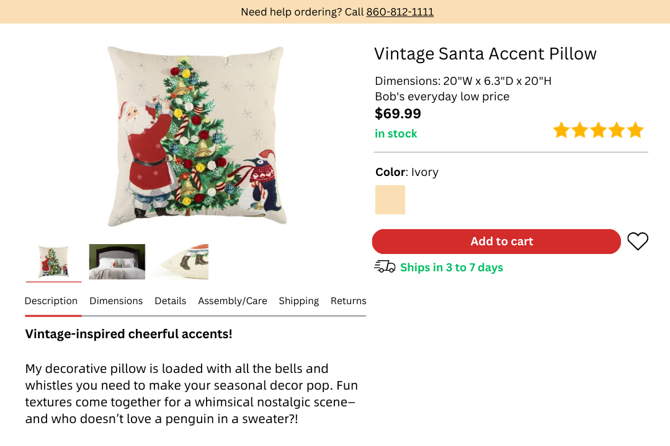Screen dimensions: 670x446
Task: Select the first pillow front thumbnail
Action: point(53,261)
